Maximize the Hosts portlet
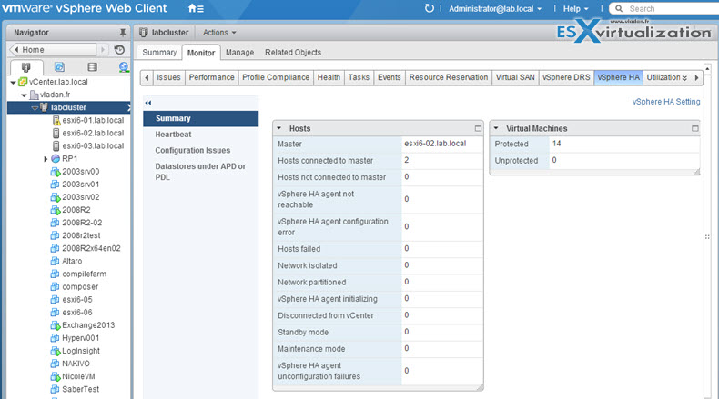 (478, 129)
